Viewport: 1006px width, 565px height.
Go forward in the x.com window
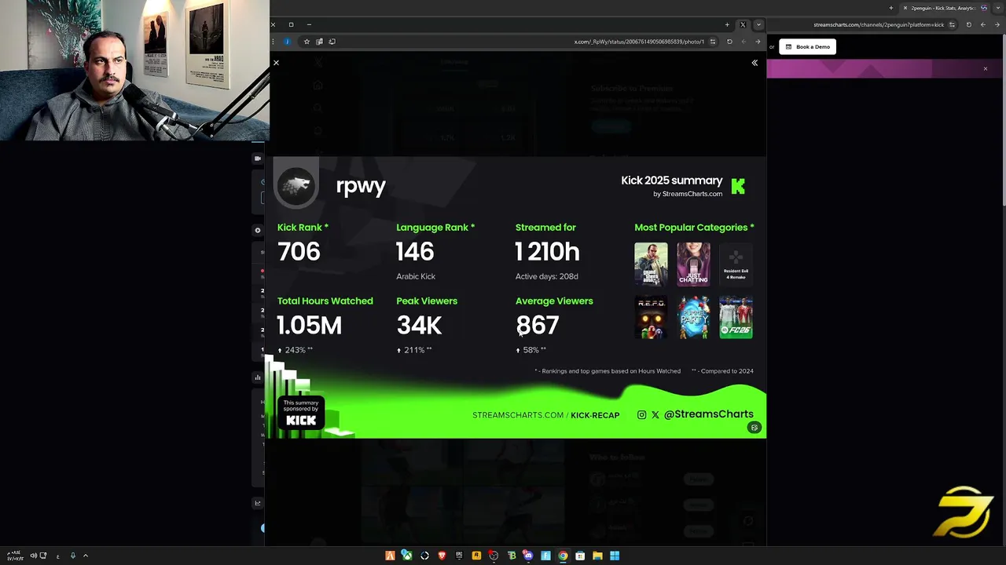pos(743,42)
